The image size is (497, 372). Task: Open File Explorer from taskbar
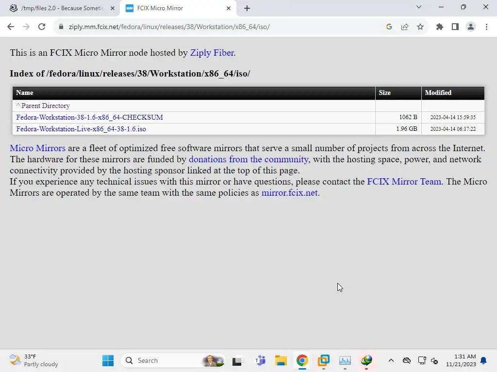click(x=281, y=360)
